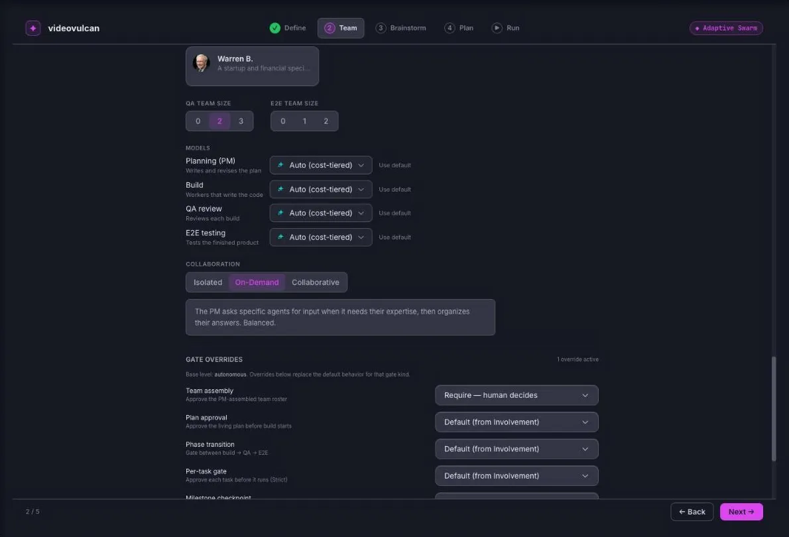Click the videovulcan sparkle logo icon
The height and width of the screenshot is (537, 789).
[32, 29]
